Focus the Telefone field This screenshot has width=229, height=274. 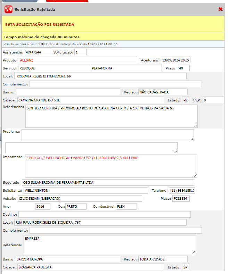click(182, 190)
